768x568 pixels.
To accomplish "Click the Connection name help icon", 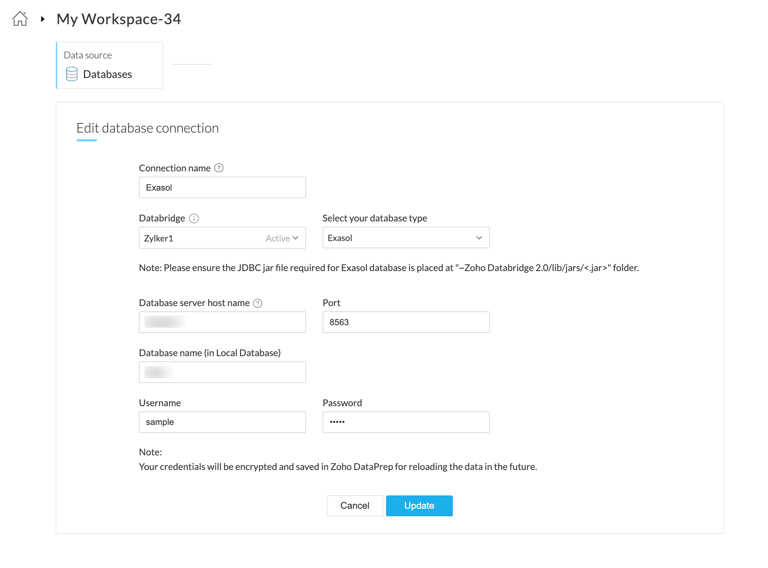I will (x=219, y=168).
